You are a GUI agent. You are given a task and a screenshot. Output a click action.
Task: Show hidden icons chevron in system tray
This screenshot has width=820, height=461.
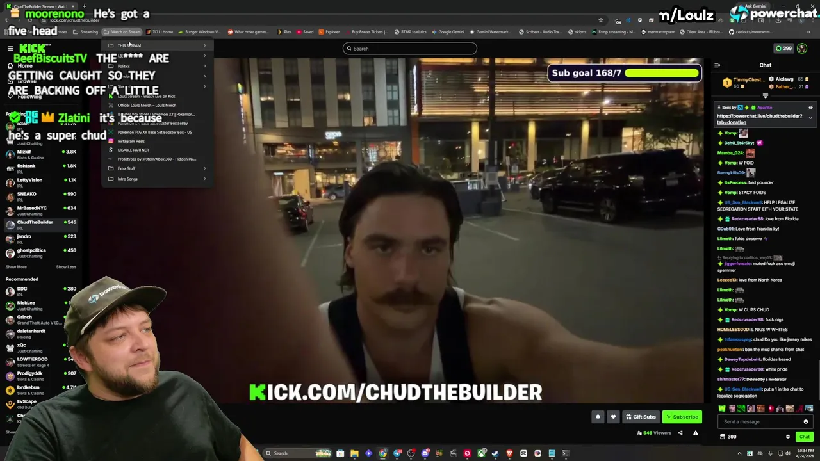[739, 453]
